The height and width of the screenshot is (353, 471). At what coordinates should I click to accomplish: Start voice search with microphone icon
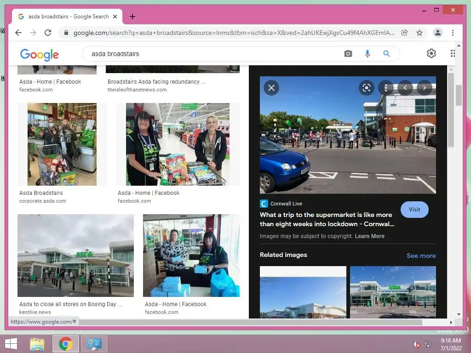pyautogui.click(x=368, y=54)
